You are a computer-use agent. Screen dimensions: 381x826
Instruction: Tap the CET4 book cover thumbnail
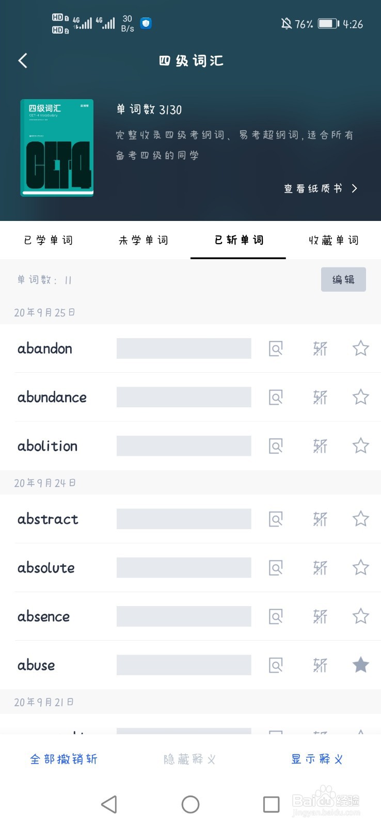pos(57,148)
